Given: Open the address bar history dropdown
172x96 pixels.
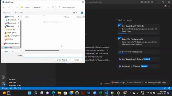Looking at the screenshot, I should [48, 7].
